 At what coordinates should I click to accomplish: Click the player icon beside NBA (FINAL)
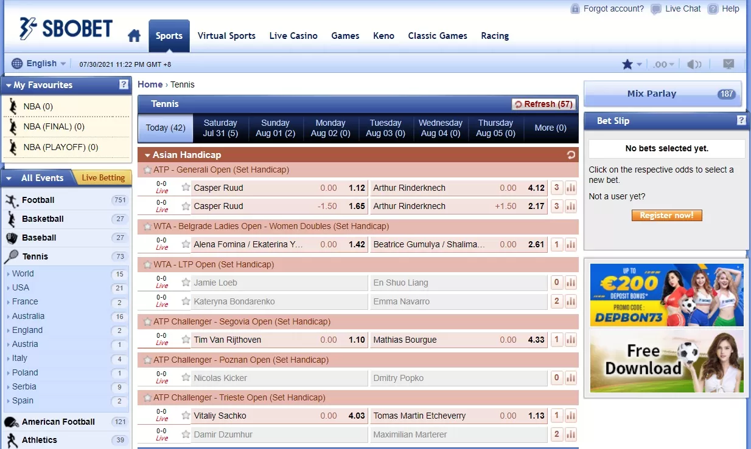point(13,126)
